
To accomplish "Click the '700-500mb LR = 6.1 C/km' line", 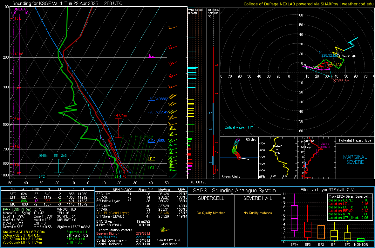I will 22,242.
